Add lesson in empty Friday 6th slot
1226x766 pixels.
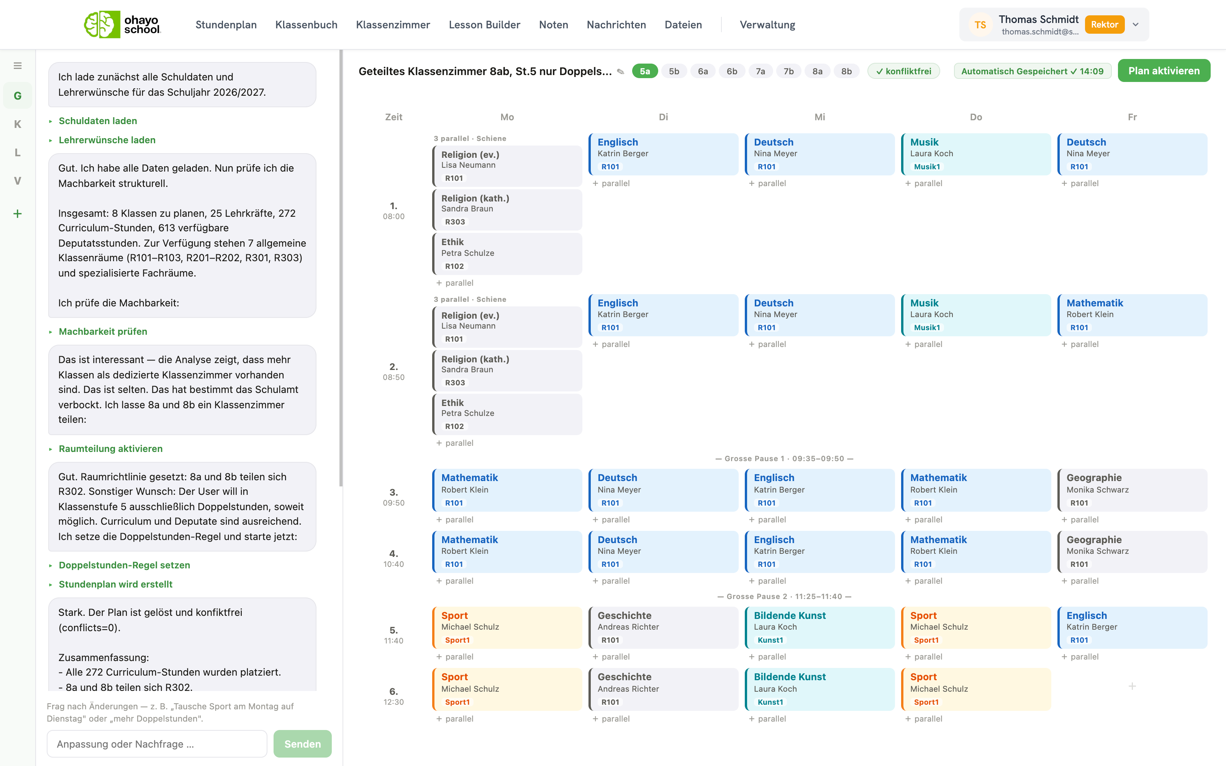pos(1132,686)
